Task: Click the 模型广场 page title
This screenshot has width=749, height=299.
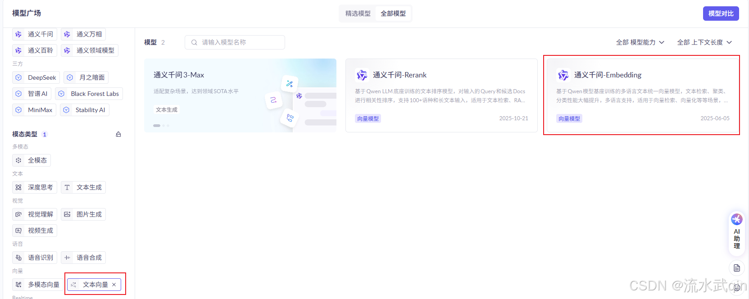Action: [27, 13]
